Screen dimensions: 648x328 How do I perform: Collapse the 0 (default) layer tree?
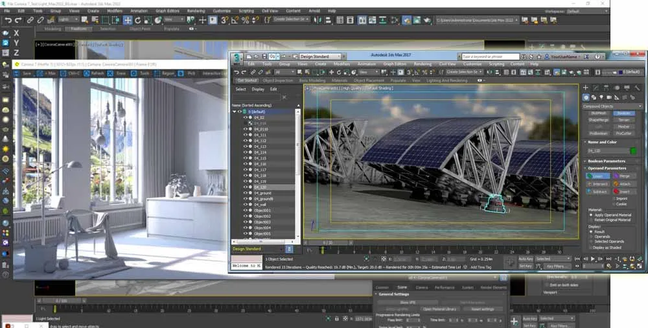pos(235,111)
